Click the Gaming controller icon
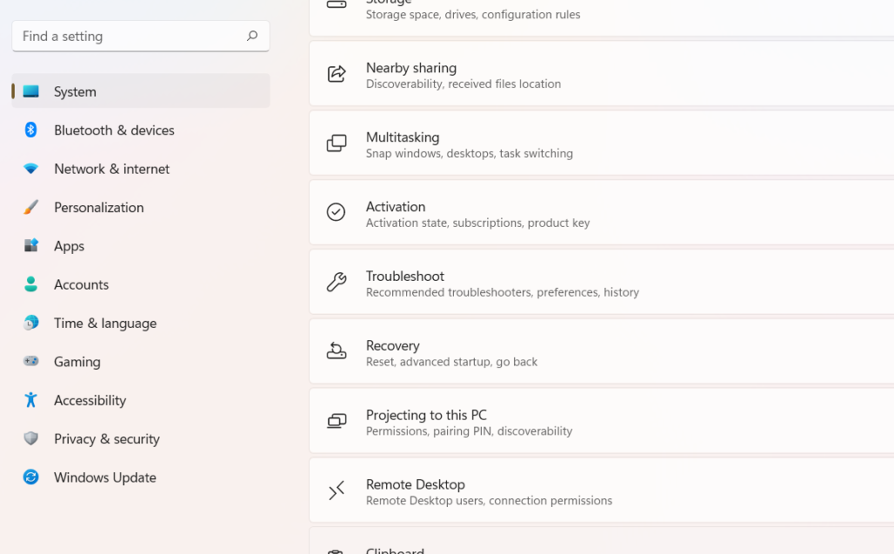This screenshot has height=554, width=894. 31,361
